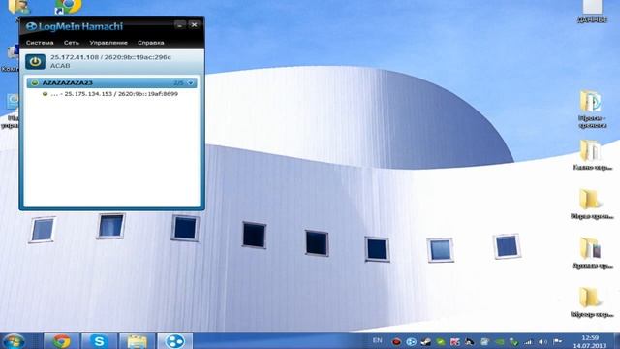The image size is (620, 349).
Task: Close the Hamachi window
Action: (x=194, y=25)
